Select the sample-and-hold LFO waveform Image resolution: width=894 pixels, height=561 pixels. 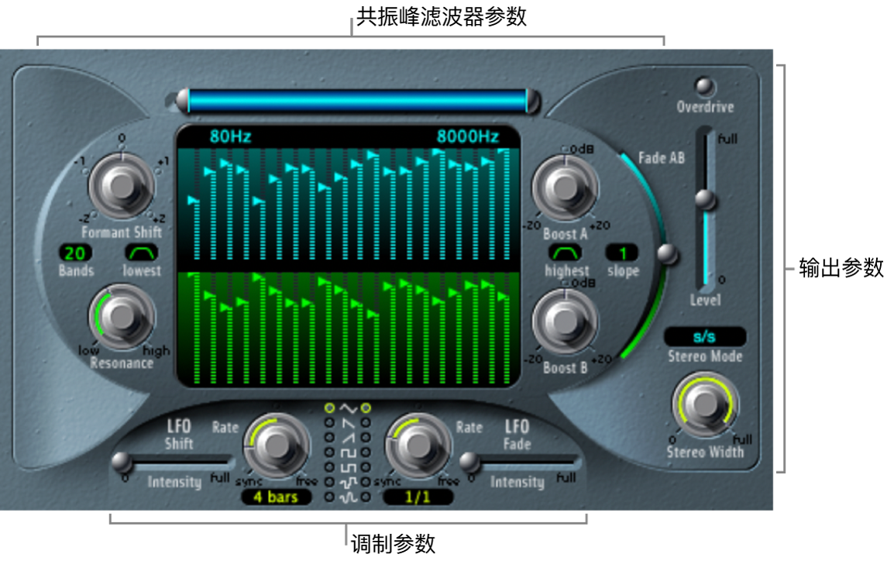point(328,481)
